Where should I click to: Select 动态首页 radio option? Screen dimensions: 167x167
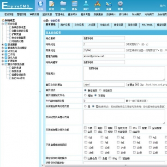[100, 90]
